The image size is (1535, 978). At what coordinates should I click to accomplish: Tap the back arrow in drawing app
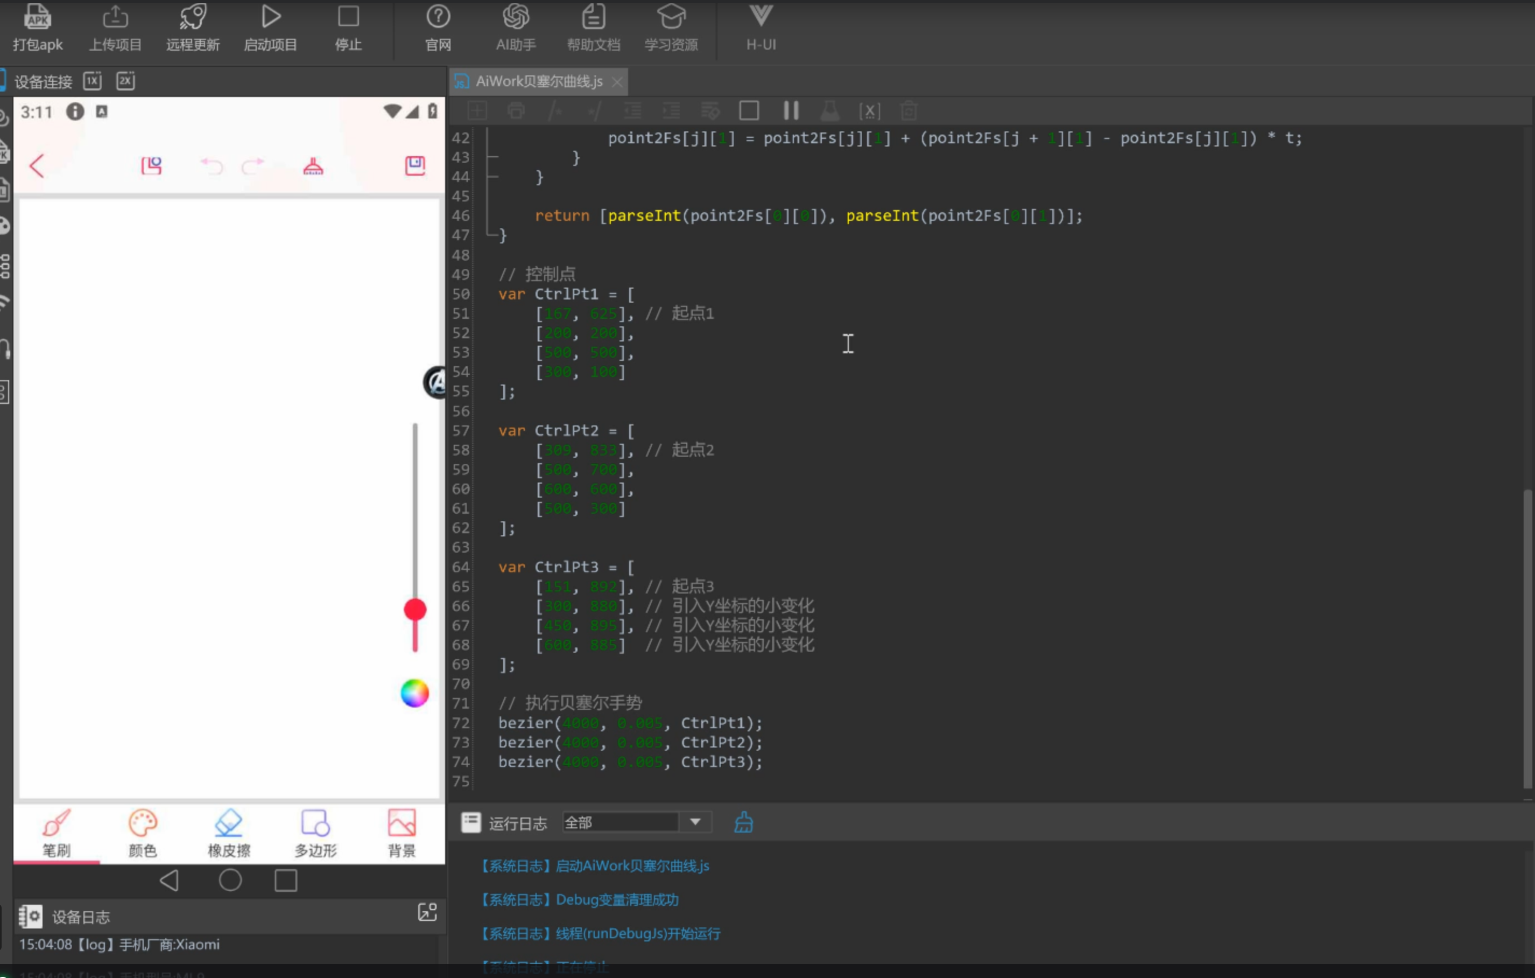tap(37, 166)
